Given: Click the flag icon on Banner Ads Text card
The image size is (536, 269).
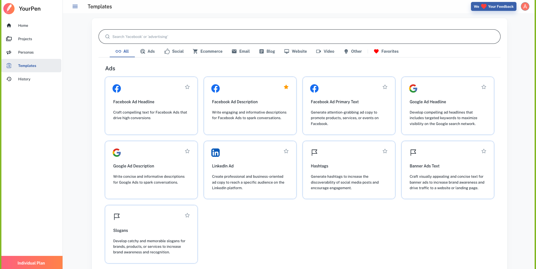Looking at the screenshot, I should click(x=413, y=153).
